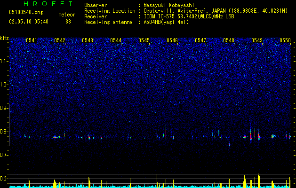The width and height of the screenshot is (296, 188).
Task: Click the 0546 time marker
Action: (x=172, y=40)
